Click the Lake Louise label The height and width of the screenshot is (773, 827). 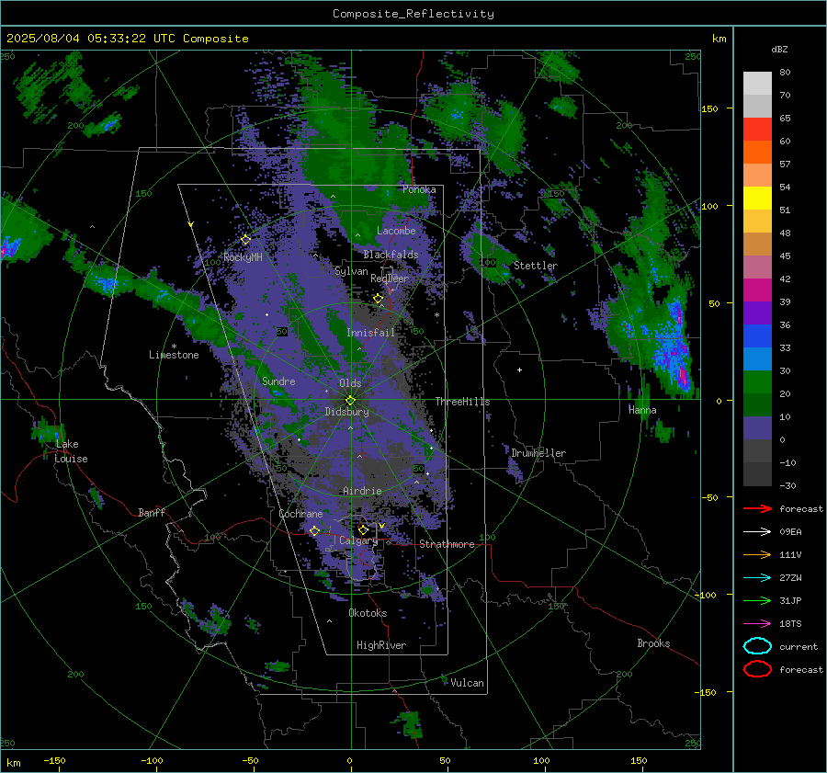click(71, 451)
